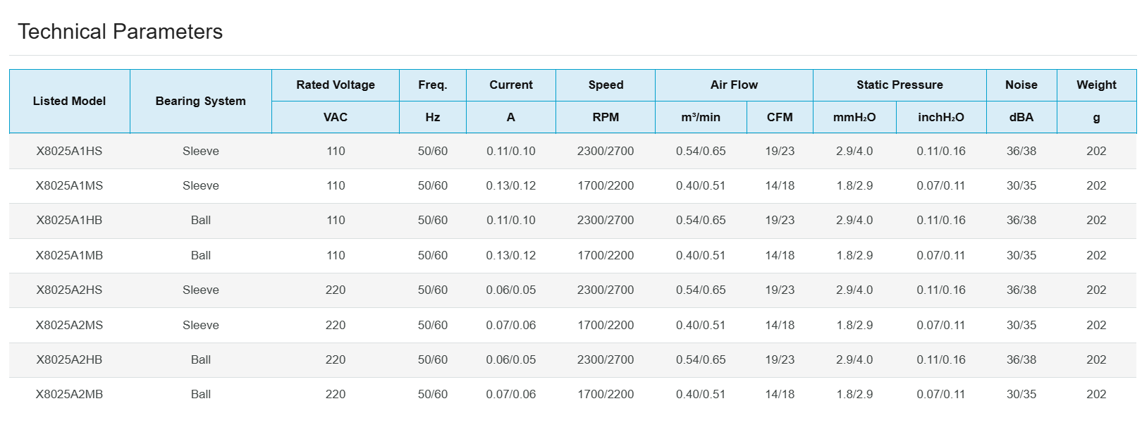The width and height of the screenshot is (1142, 425).
Task: Click the Air Flow column header
Action: [734, 85]
